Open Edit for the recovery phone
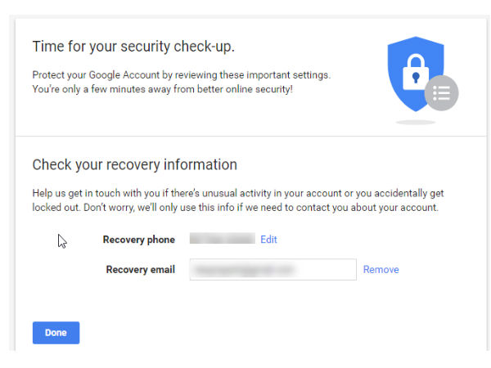Viewport: 491px width, 368px height. [x=268, y=240]
